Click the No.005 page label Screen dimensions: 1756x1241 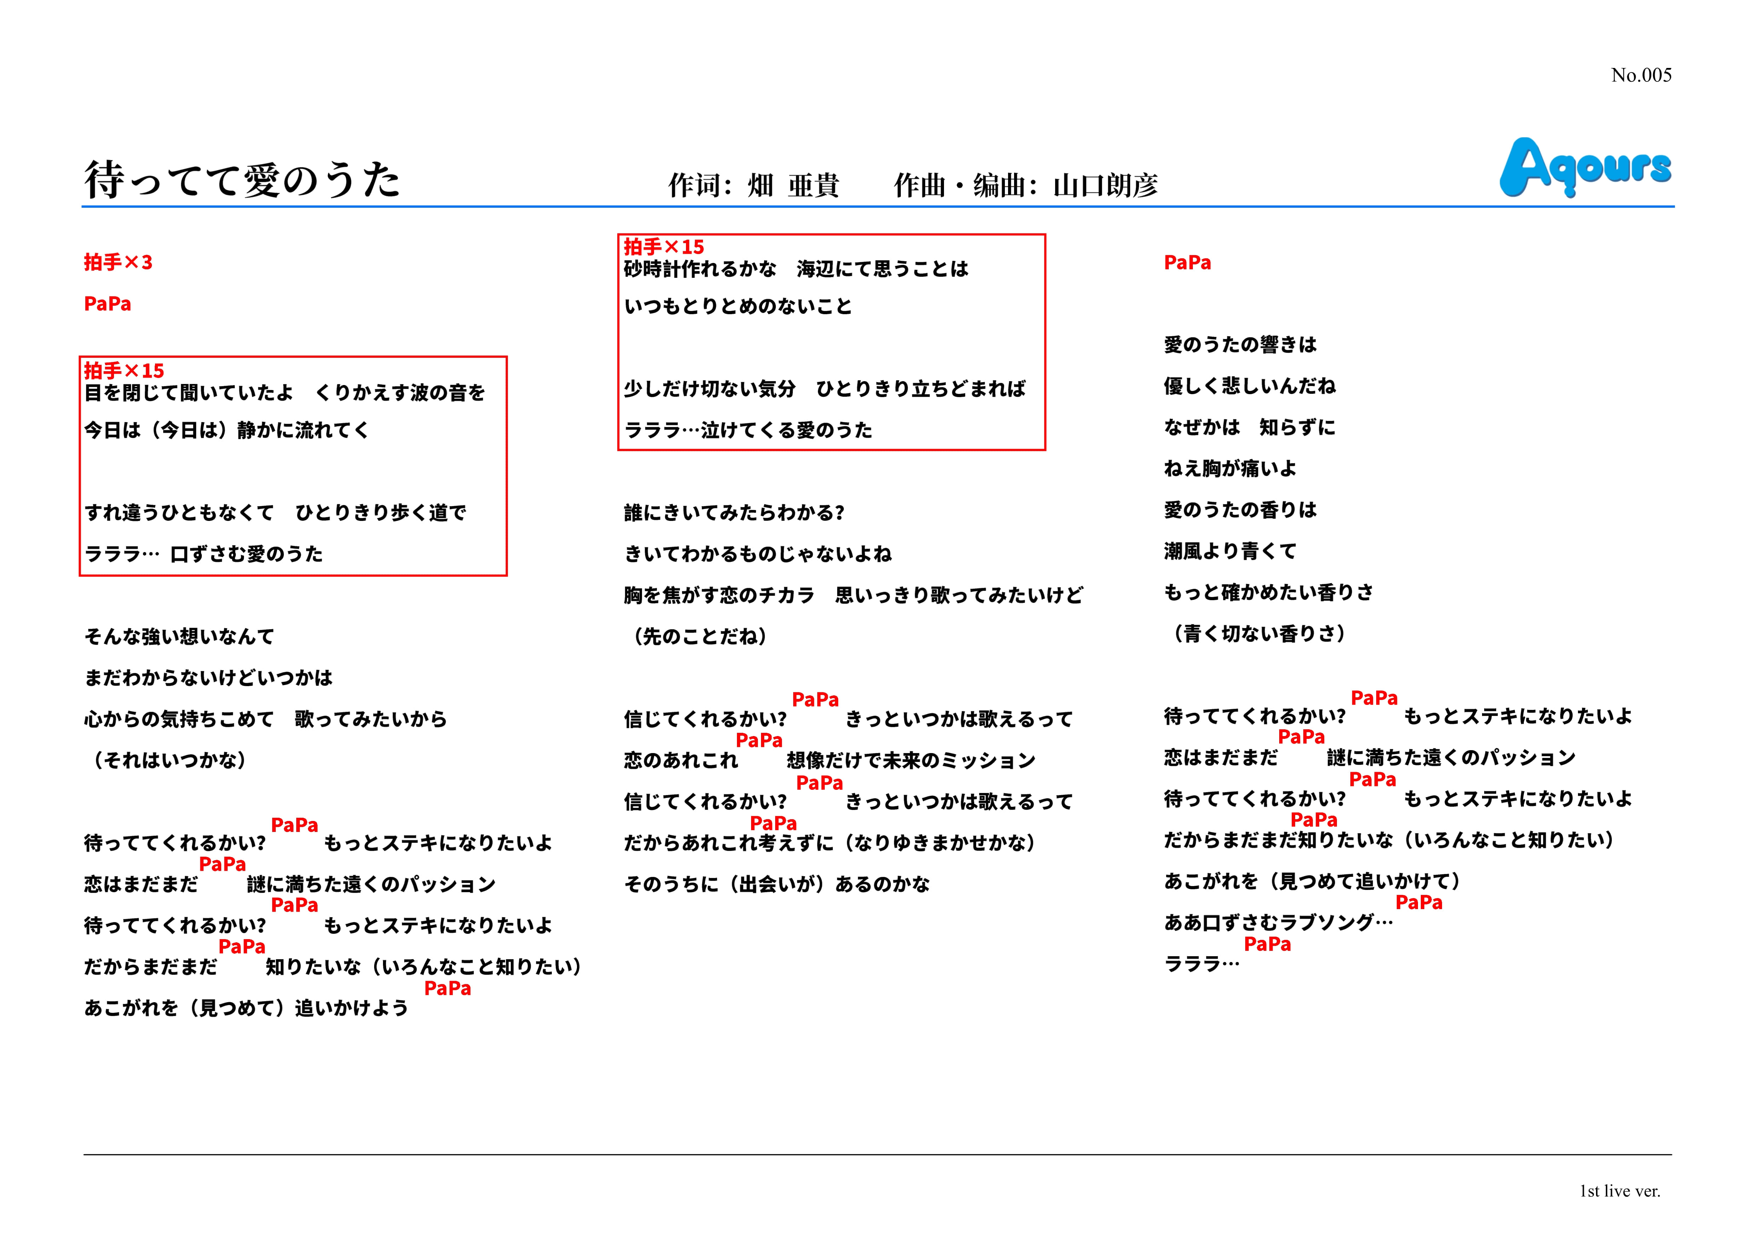tap(1641, 75)
